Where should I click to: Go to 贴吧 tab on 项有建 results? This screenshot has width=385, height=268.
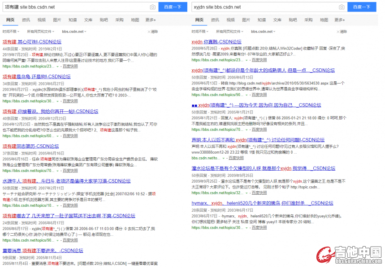coord(104,20)
